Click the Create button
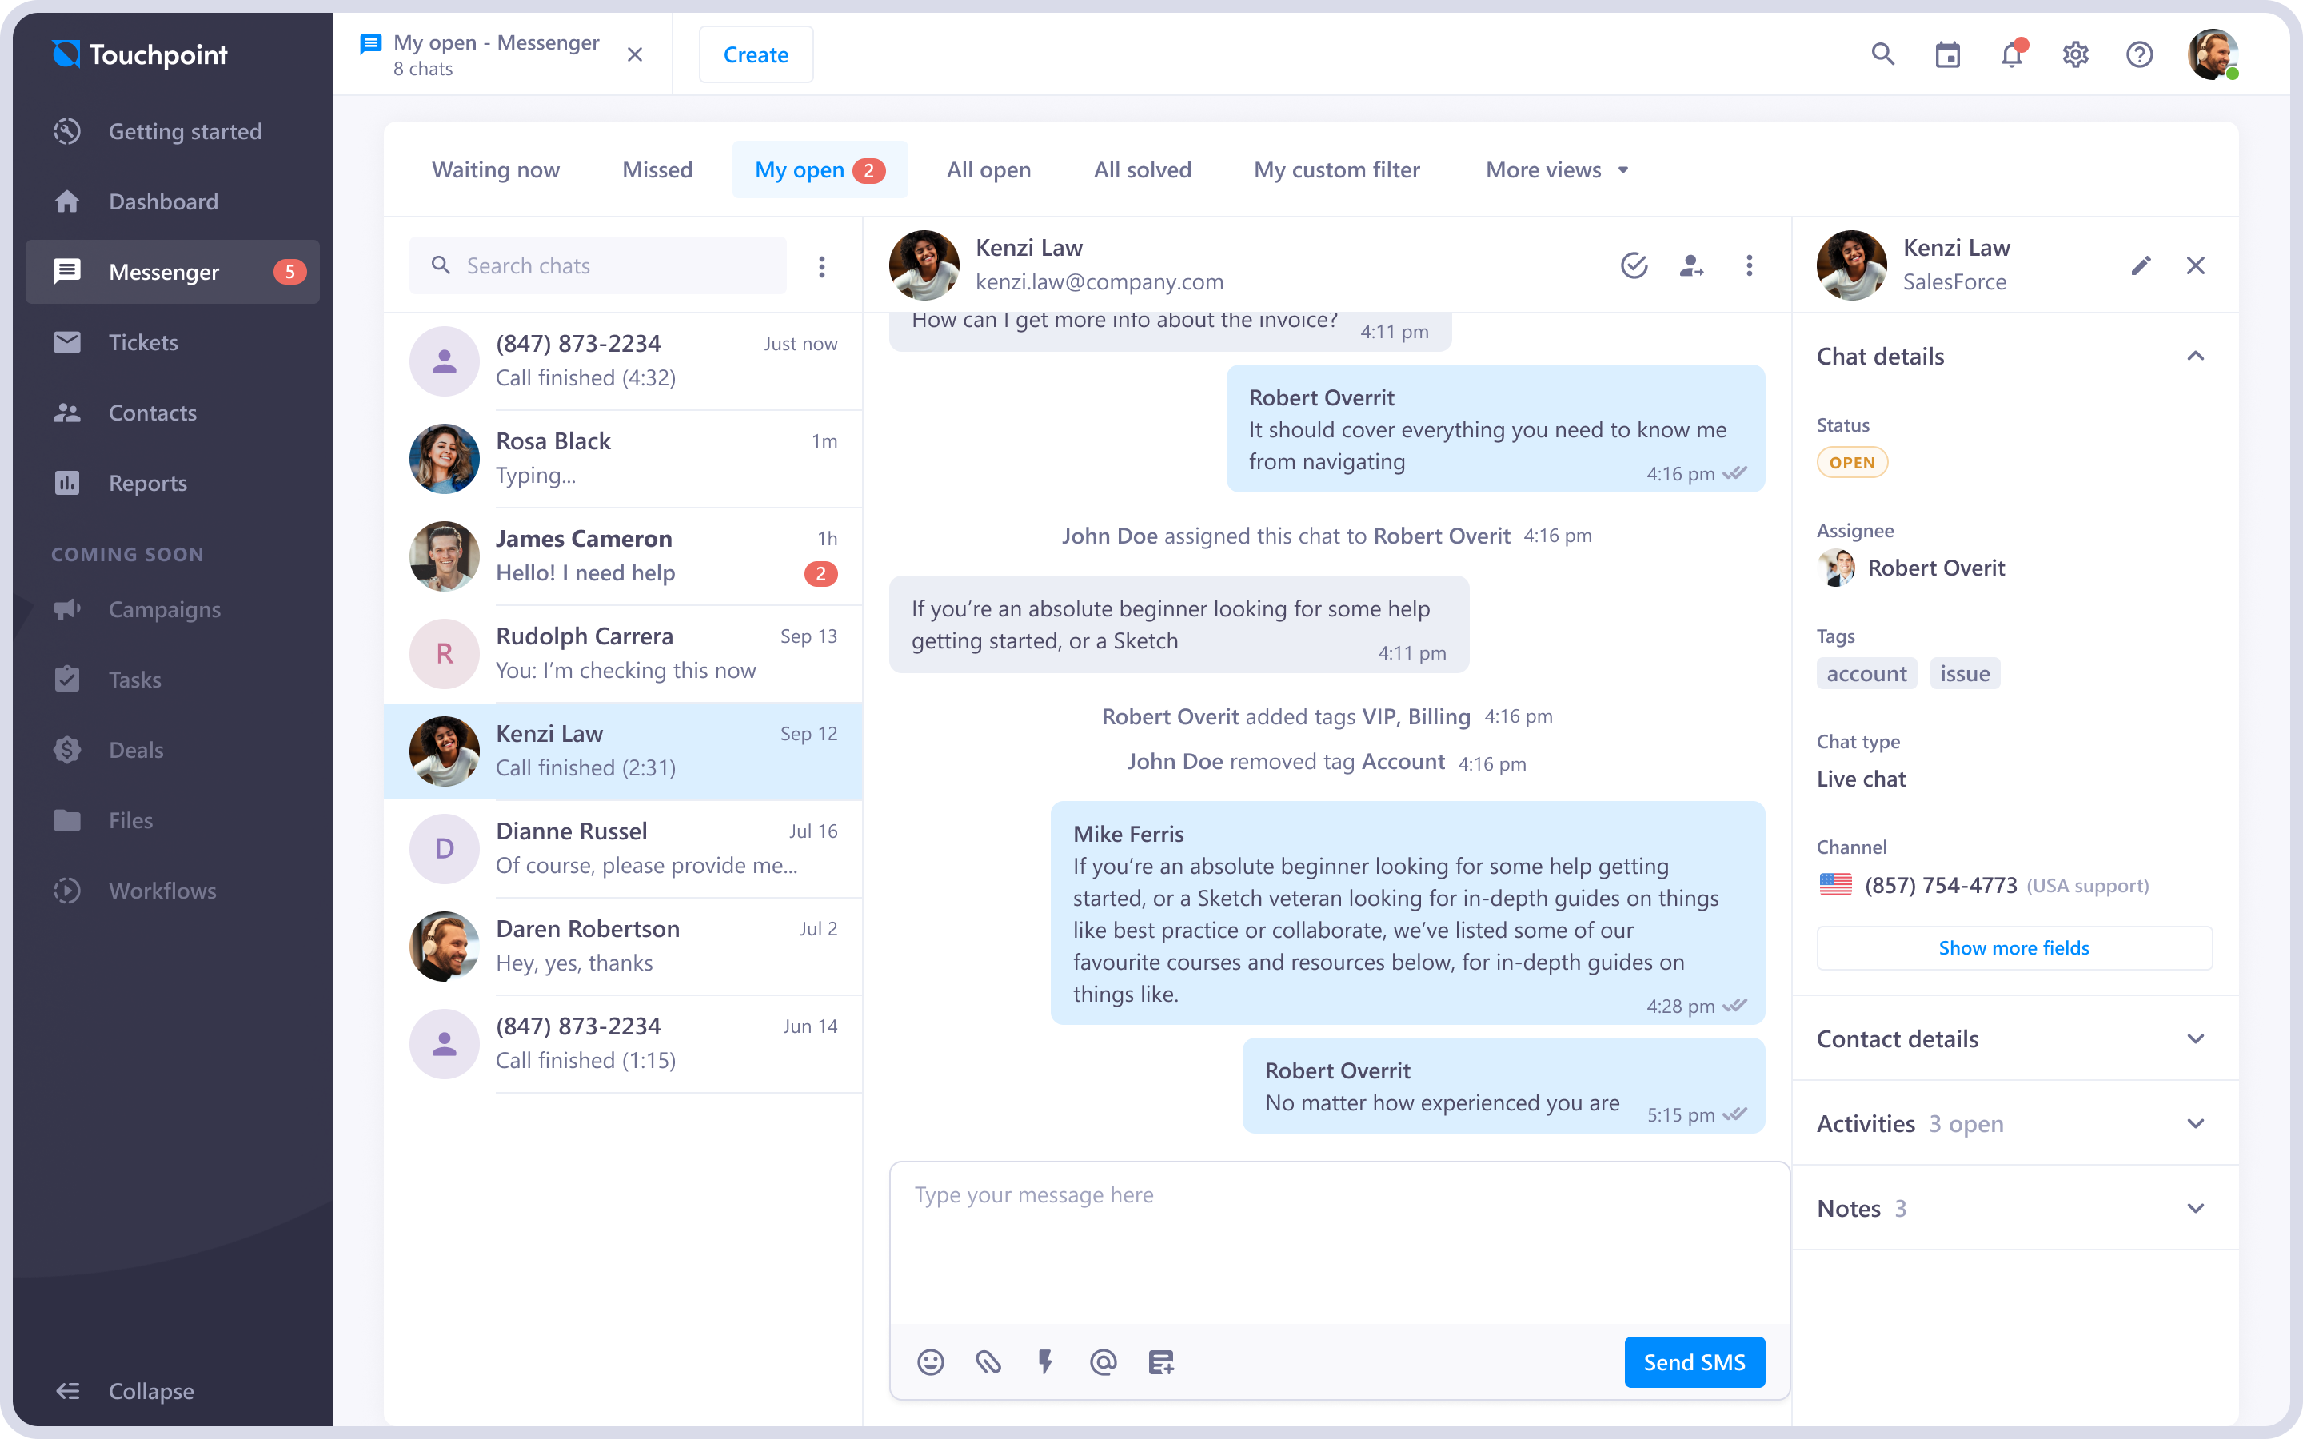Image resolution: width=2303 pixels, height=1439 pixels. [756, 54]
